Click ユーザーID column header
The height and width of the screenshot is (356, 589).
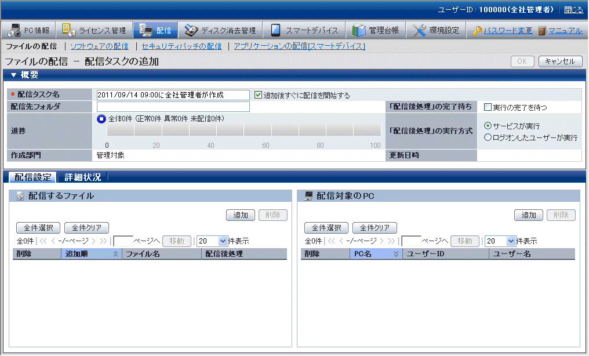(x=445, y=254)
